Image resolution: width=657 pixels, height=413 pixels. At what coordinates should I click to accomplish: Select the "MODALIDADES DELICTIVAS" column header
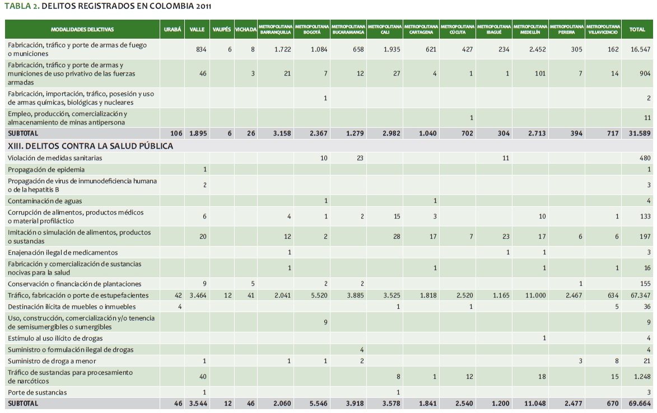(82, 30)
